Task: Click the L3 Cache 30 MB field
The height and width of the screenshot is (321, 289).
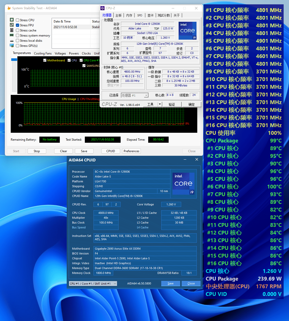Action: pyautogui.click(x=179, y=223)
